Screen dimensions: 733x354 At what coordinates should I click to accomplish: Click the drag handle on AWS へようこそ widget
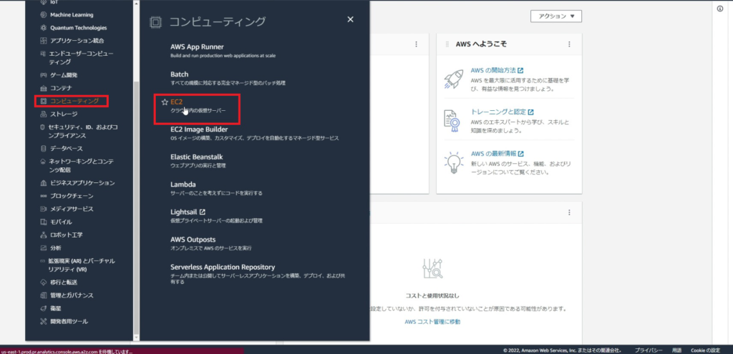(x=448, y=44)
